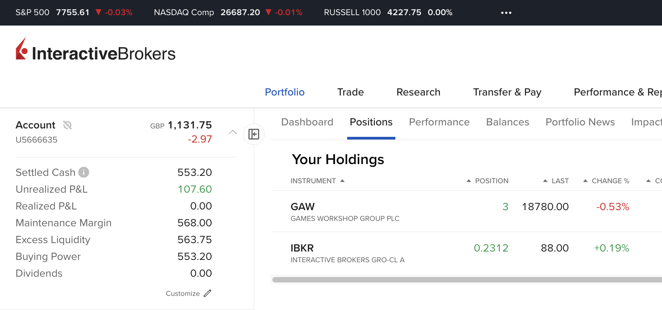The image size is (662, 310).
Task: Sort holdings by Last price
Action: point(556,181)
